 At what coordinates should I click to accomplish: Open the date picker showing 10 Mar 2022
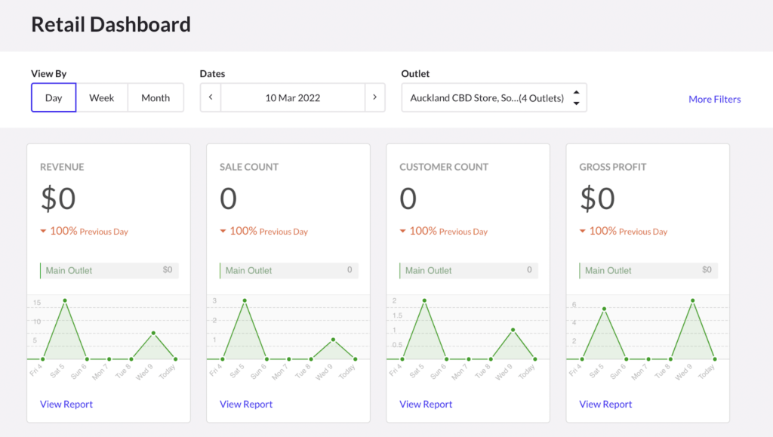coord(292,97)
